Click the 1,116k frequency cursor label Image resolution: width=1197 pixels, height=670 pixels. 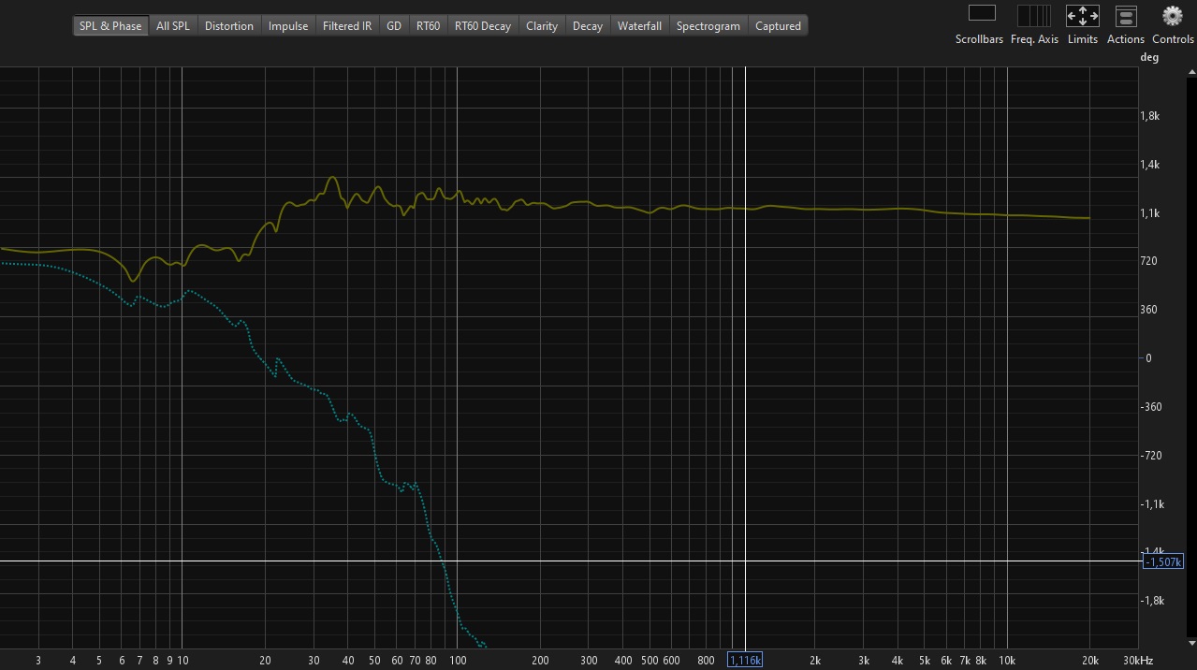745,661
